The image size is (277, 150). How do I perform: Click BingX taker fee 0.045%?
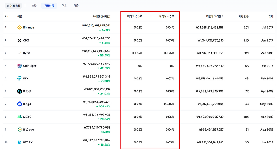tap(169, 104)
